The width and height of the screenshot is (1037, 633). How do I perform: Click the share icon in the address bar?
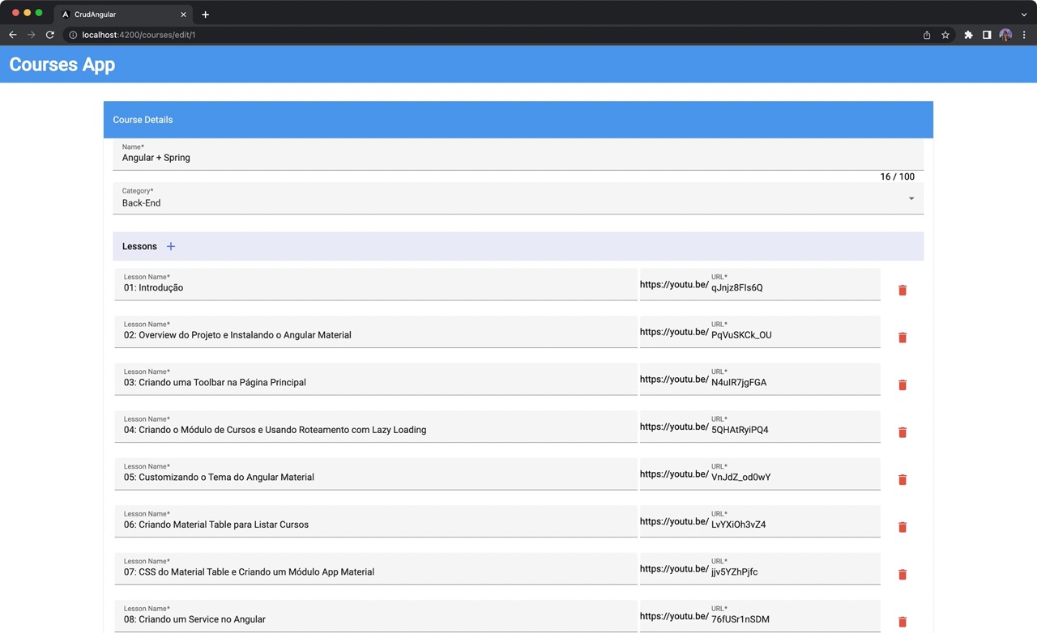(926, 35)
